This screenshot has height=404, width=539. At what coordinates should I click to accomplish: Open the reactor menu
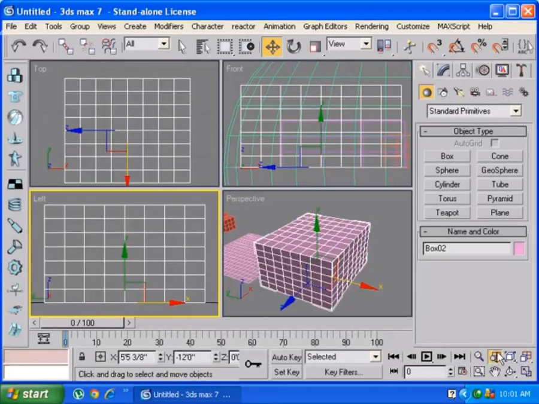coord(243,26)
